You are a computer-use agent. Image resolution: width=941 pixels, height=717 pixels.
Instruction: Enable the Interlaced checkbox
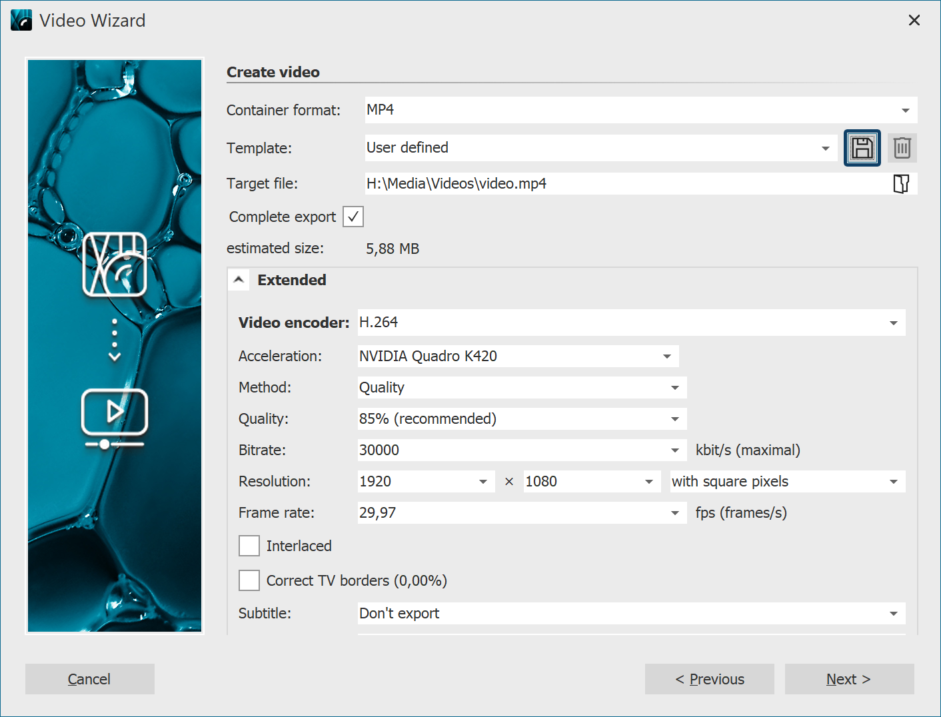[249, 546]
